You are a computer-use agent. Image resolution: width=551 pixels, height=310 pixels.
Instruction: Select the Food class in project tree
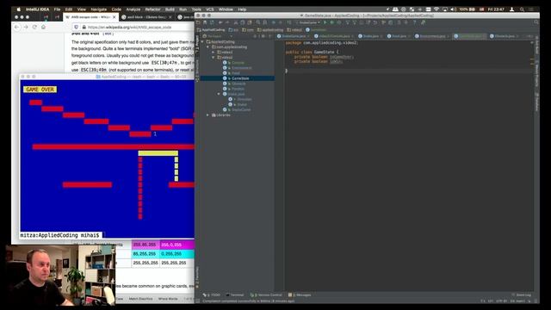pos(235,73)
